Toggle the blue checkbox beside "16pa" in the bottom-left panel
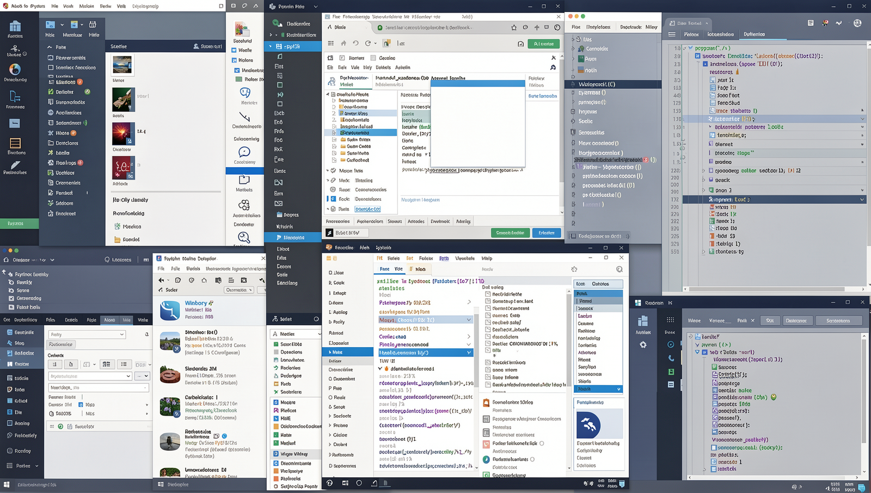 coord(81,405)
